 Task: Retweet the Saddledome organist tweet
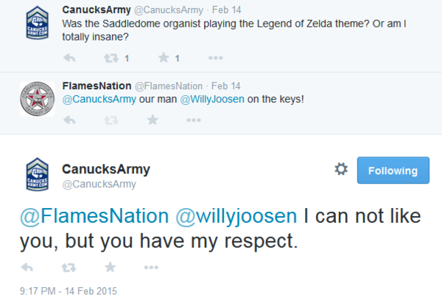click(x=111, y=58)
